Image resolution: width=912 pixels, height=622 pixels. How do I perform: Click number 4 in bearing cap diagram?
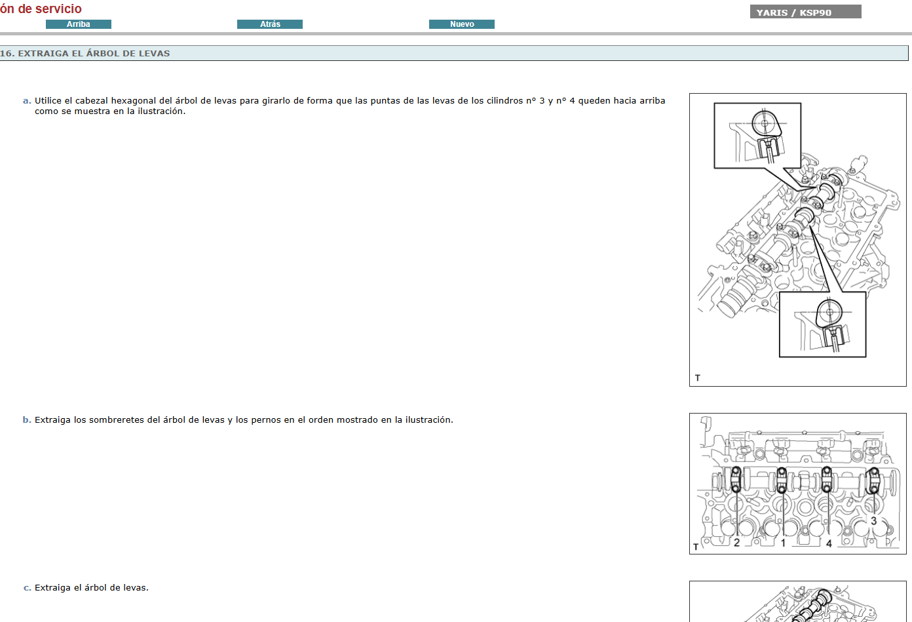(829, 543)
